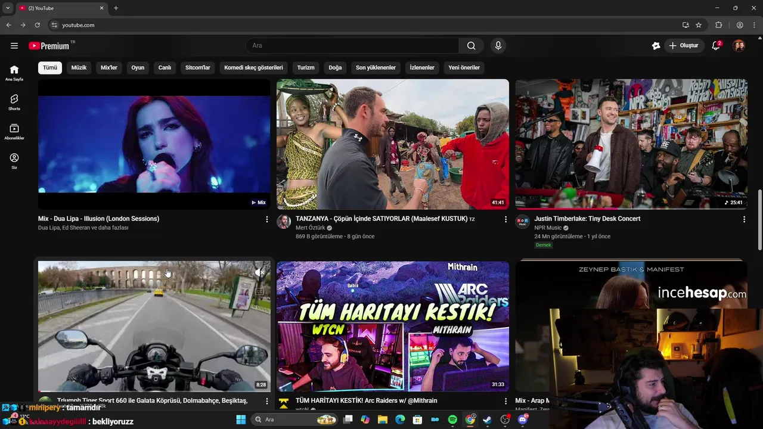Viewport: 763px width, 429px height.
Task: Select the Son yüklenenler chip
Action: pyautogui.click(x=376, y=68)
